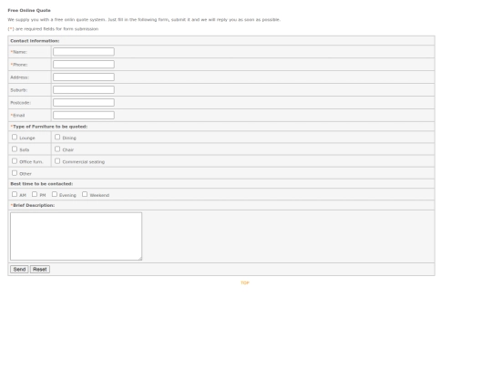Click the 'Brief Description:' label

[33, 205]
